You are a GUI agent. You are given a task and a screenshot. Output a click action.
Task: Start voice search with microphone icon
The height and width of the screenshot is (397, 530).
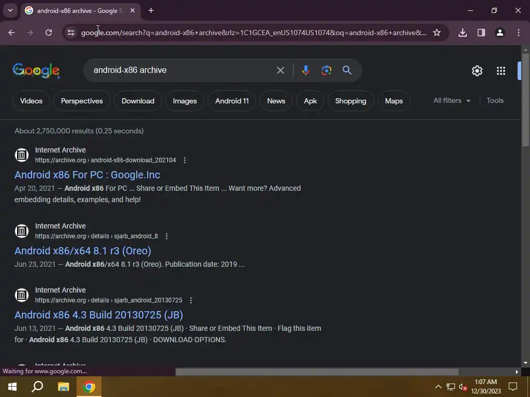(305, 70)
